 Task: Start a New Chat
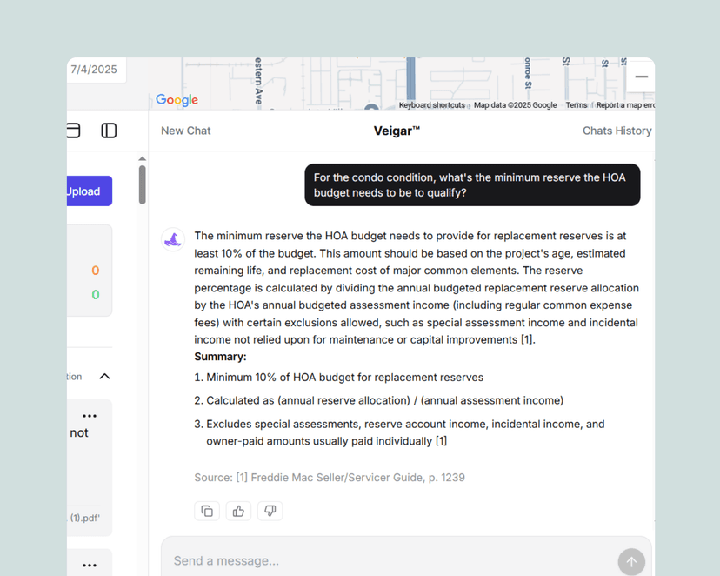tap(185, 131)
